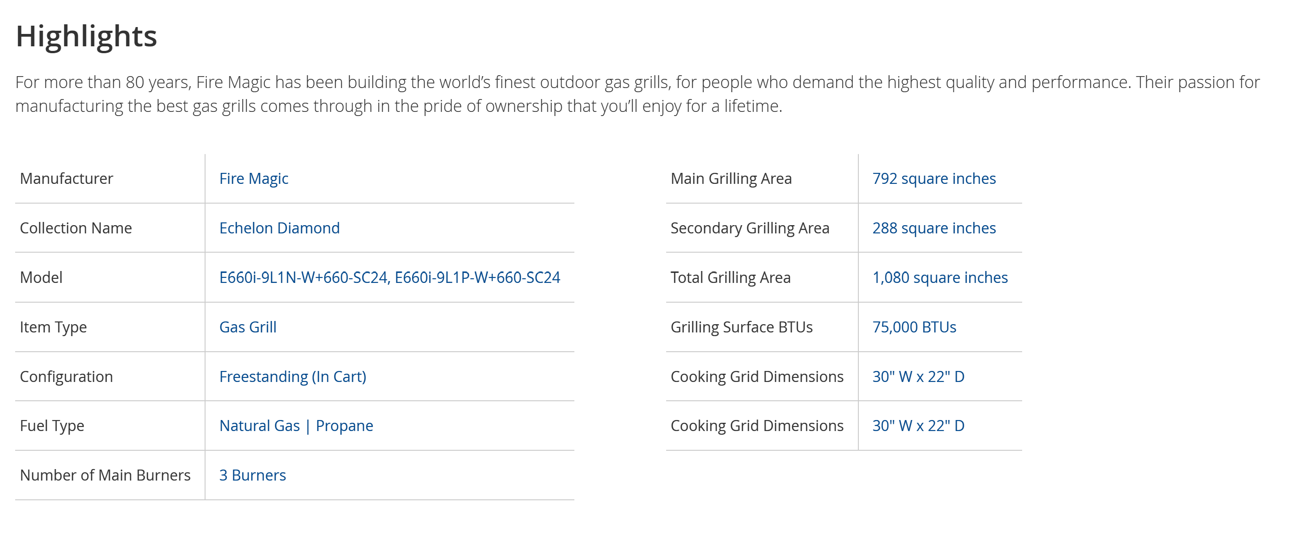The image size is (1313, 542).
Task: Choose the Propane fuel type link
Action: 345,426
